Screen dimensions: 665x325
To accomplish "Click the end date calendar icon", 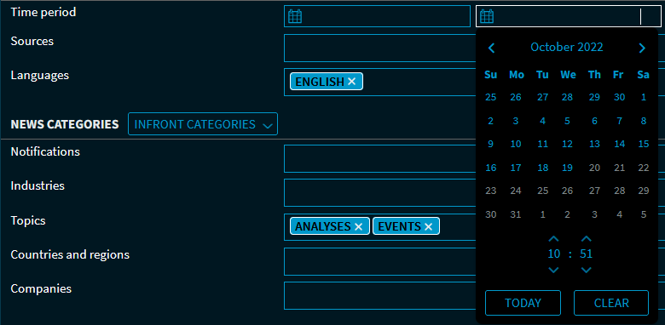I will coord(487,16).
